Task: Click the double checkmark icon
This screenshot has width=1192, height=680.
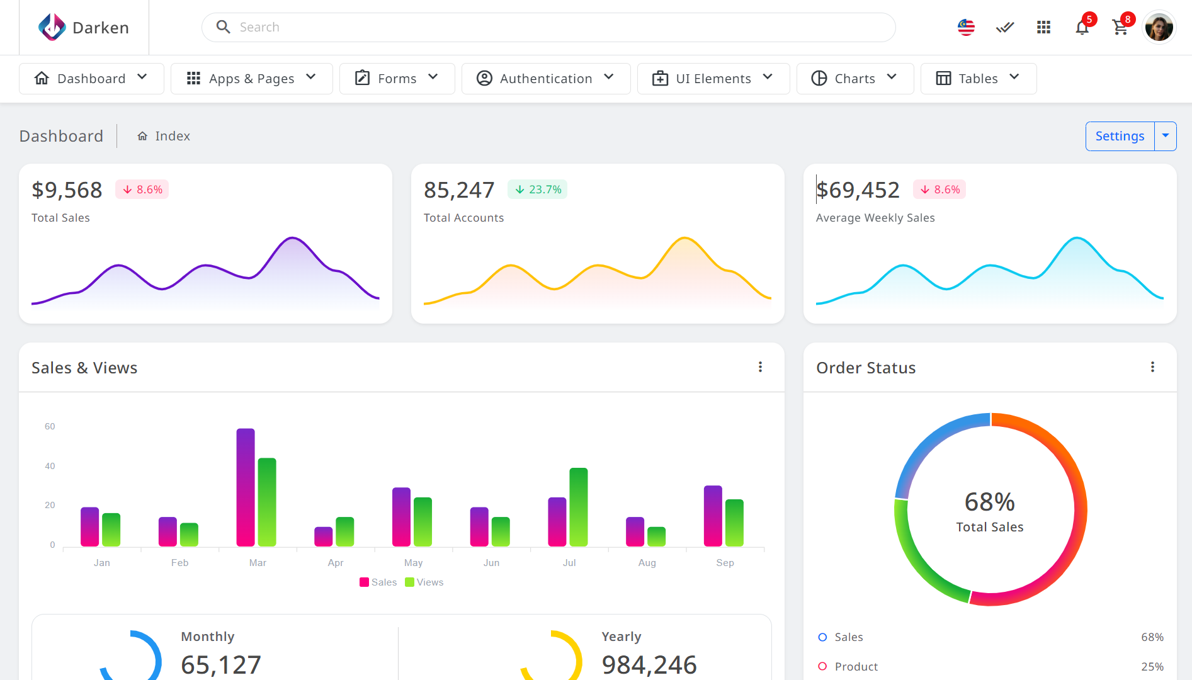Action: (1005, 27)
